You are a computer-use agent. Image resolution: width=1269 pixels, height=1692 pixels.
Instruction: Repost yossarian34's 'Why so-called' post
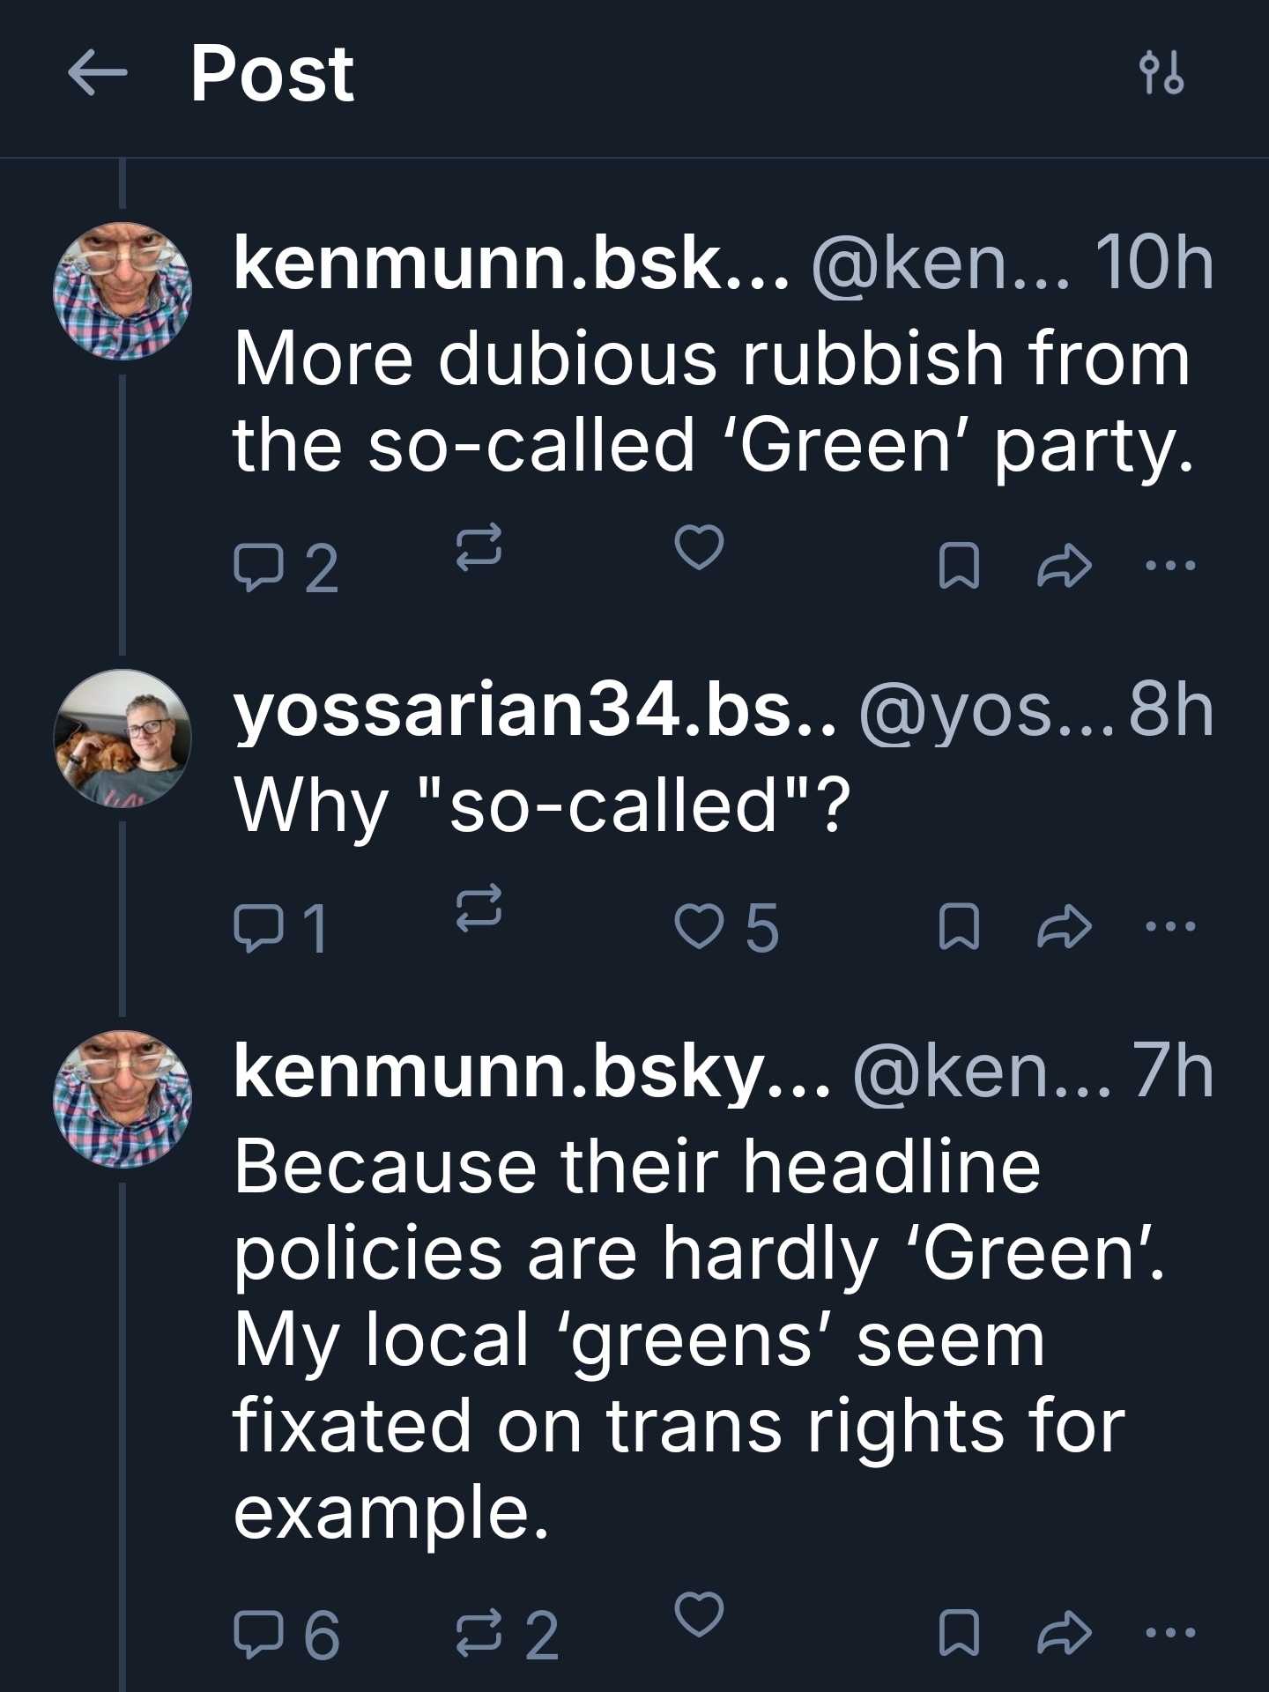[479, 908]
